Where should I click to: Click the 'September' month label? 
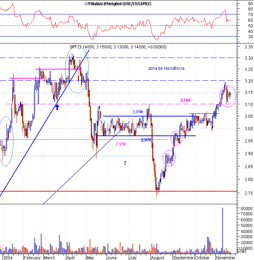tap(183, 258)
